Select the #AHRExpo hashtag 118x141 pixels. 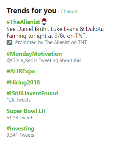point(21,72)
